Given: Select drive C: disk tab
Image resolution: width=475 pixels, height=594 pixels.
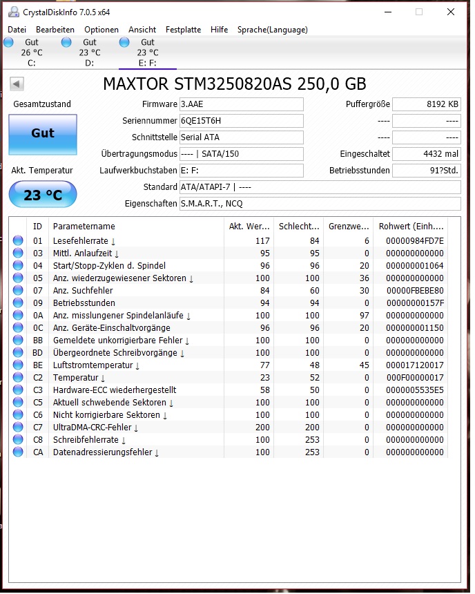Looking at the screenshot, I should (x=32, y=52).
